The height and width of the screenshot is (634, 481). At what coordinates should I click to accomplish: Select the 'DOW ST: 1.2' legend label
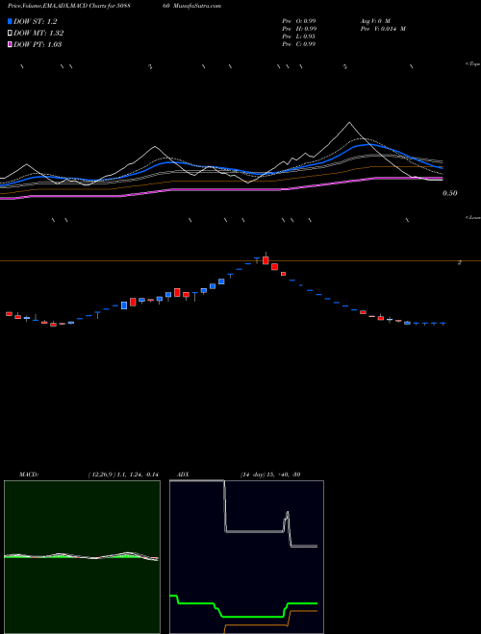click(x=36, y=21)
